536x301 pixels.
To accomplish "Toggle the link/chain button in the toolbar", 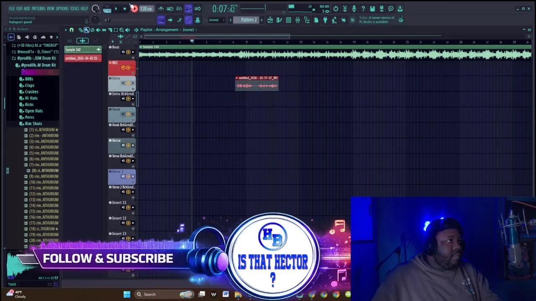I will click(188, 20).
